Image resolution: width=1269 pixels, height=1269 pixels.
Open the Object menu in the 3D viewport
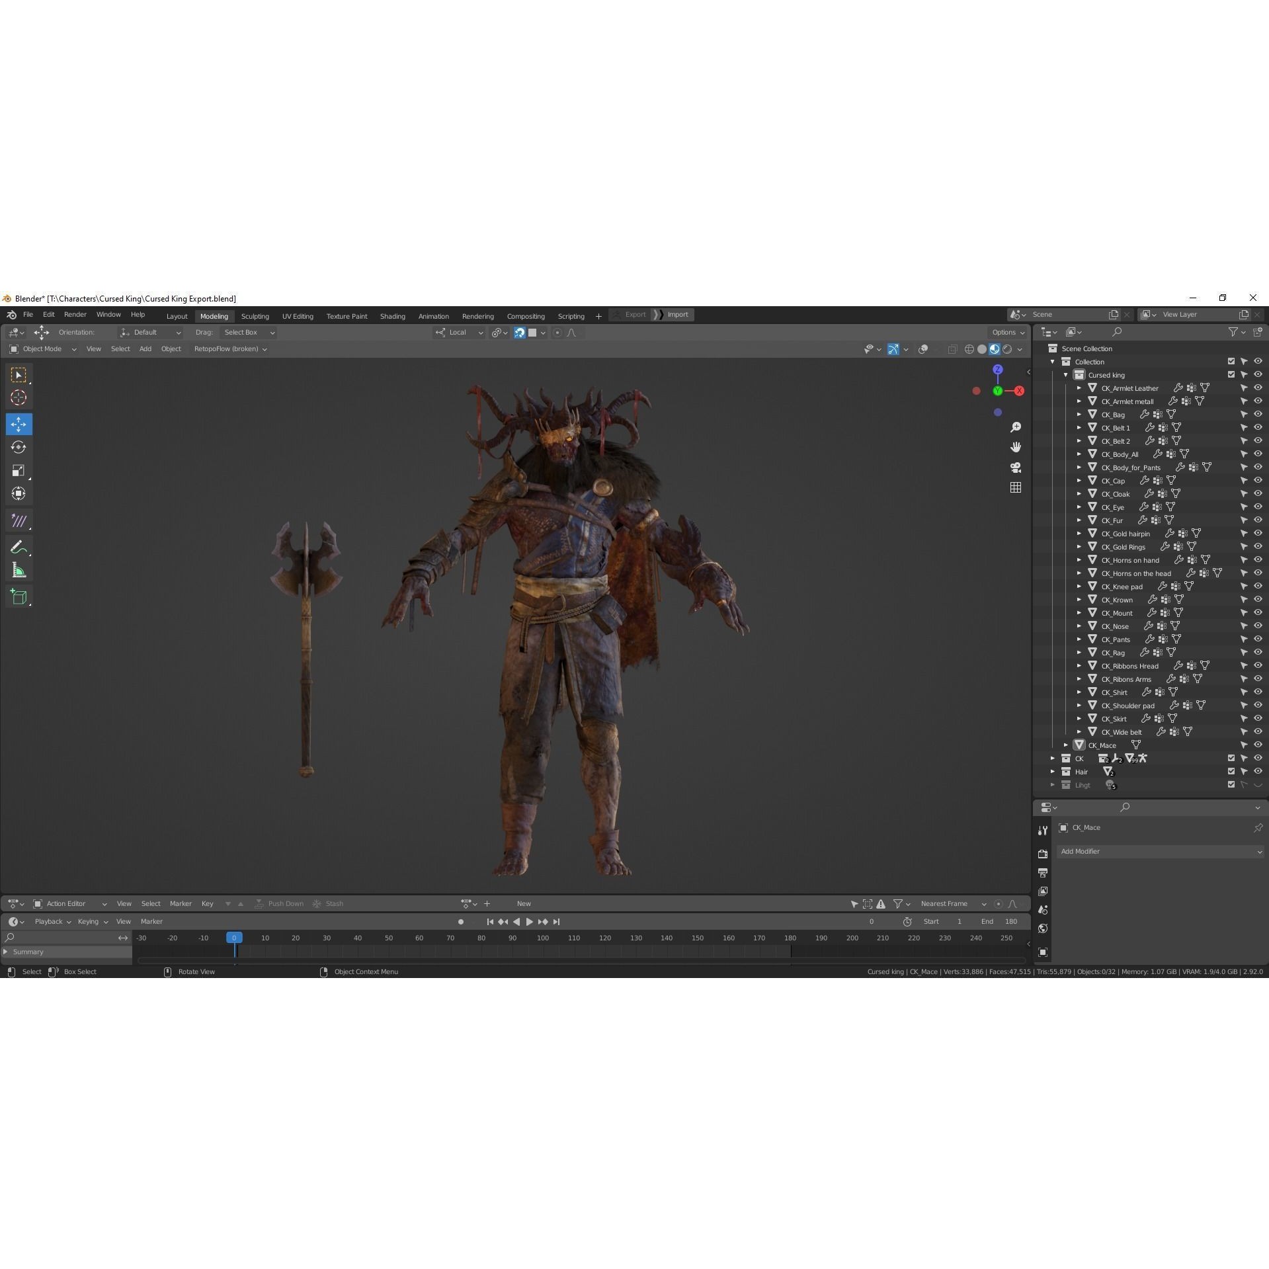tap(171, 348)
